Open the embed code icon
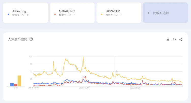The image size is (191, 103). 174,39
